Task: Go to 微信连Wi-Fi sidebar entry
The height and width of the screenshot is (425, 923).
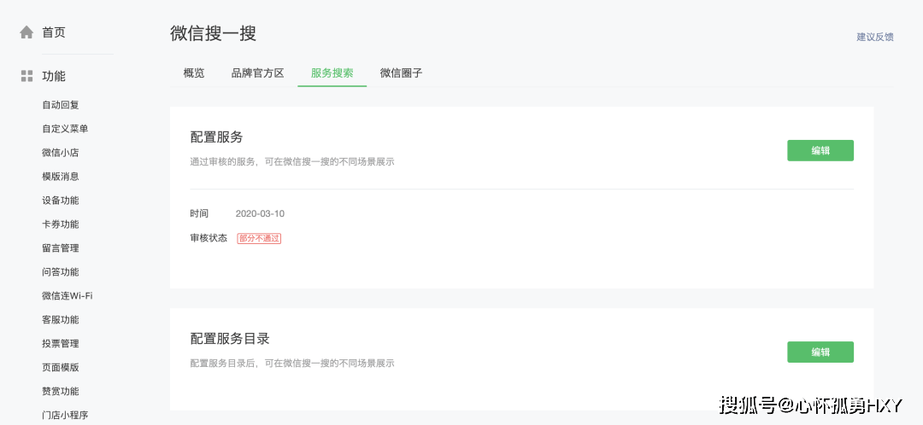Action: point(67,296)
